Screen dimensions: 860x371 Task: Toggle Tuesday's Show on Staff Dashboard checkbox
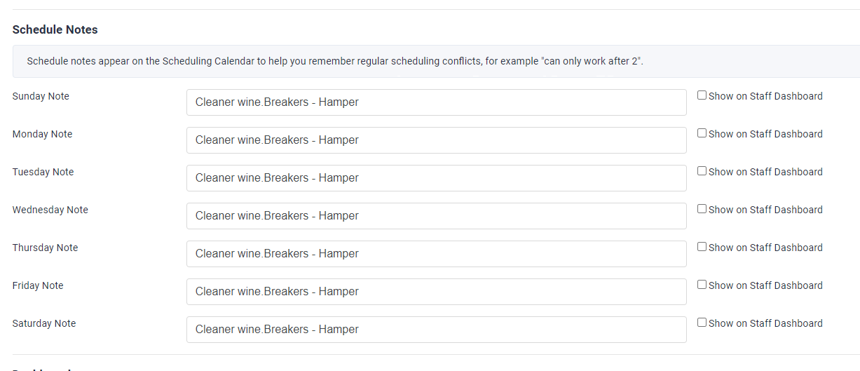coord(702,171)
